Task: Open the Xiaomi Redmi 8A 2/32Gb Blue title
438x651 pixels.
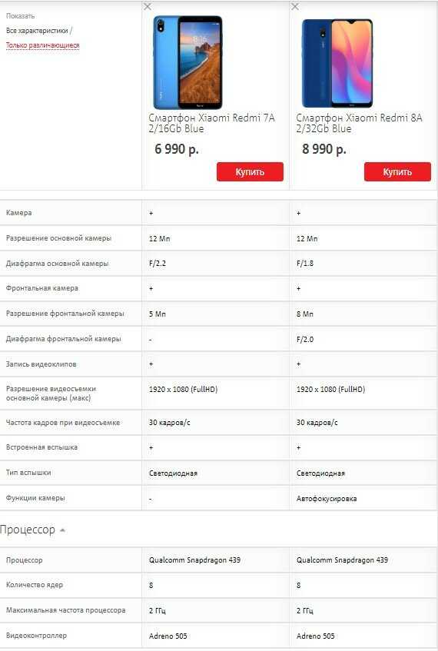Action: (359, 123)
